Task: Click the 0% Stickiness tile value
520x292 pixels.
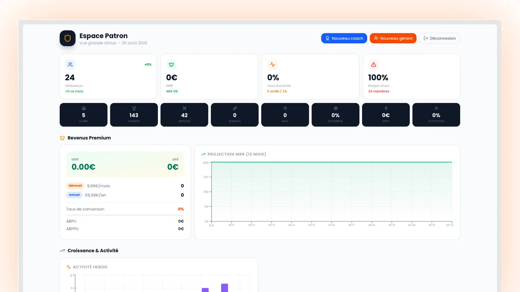Action: (335, 115)
